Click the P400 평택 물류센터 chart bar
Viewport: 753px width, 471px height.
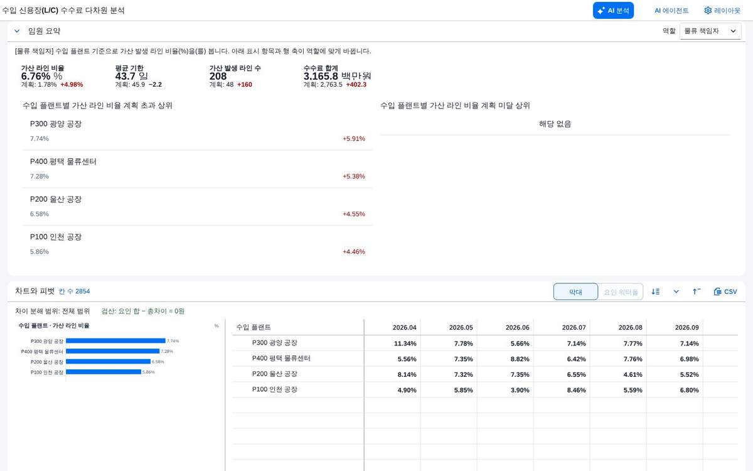[x=113, y=351]
